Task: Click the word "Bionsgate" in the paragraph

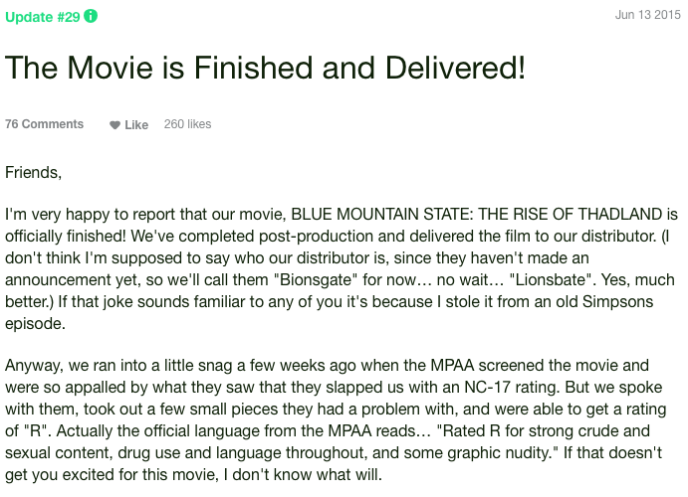Action: (x=316, y=279)
